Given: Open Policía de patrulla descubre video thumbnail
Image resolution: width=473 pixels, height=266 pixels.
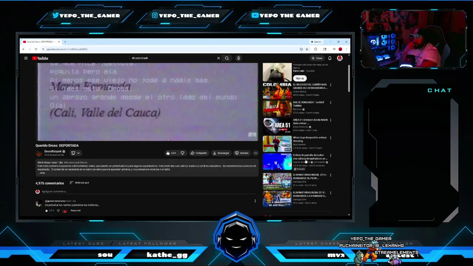Looking at the screenshot, I should click(x=277, y=162).
